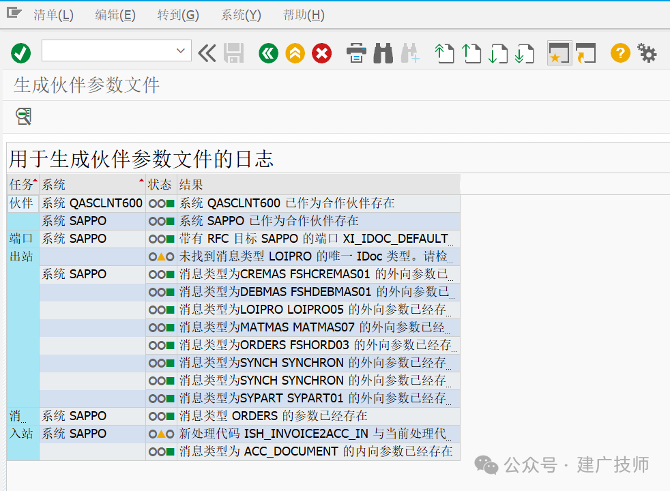Click the Print icon
The height and width of the screenshot is (491, 670).
coord(356,53)
